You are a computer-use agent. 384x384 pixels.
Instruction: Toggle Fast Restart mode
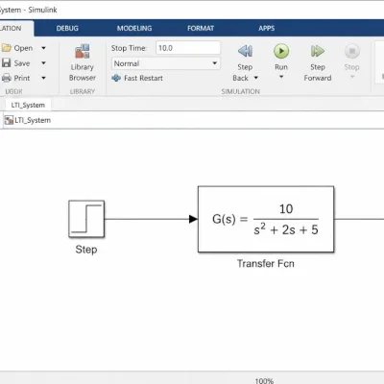137,78
